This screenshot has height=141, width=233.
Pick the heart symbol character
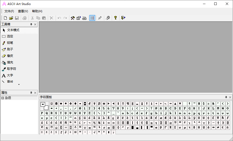pos(61,103)
